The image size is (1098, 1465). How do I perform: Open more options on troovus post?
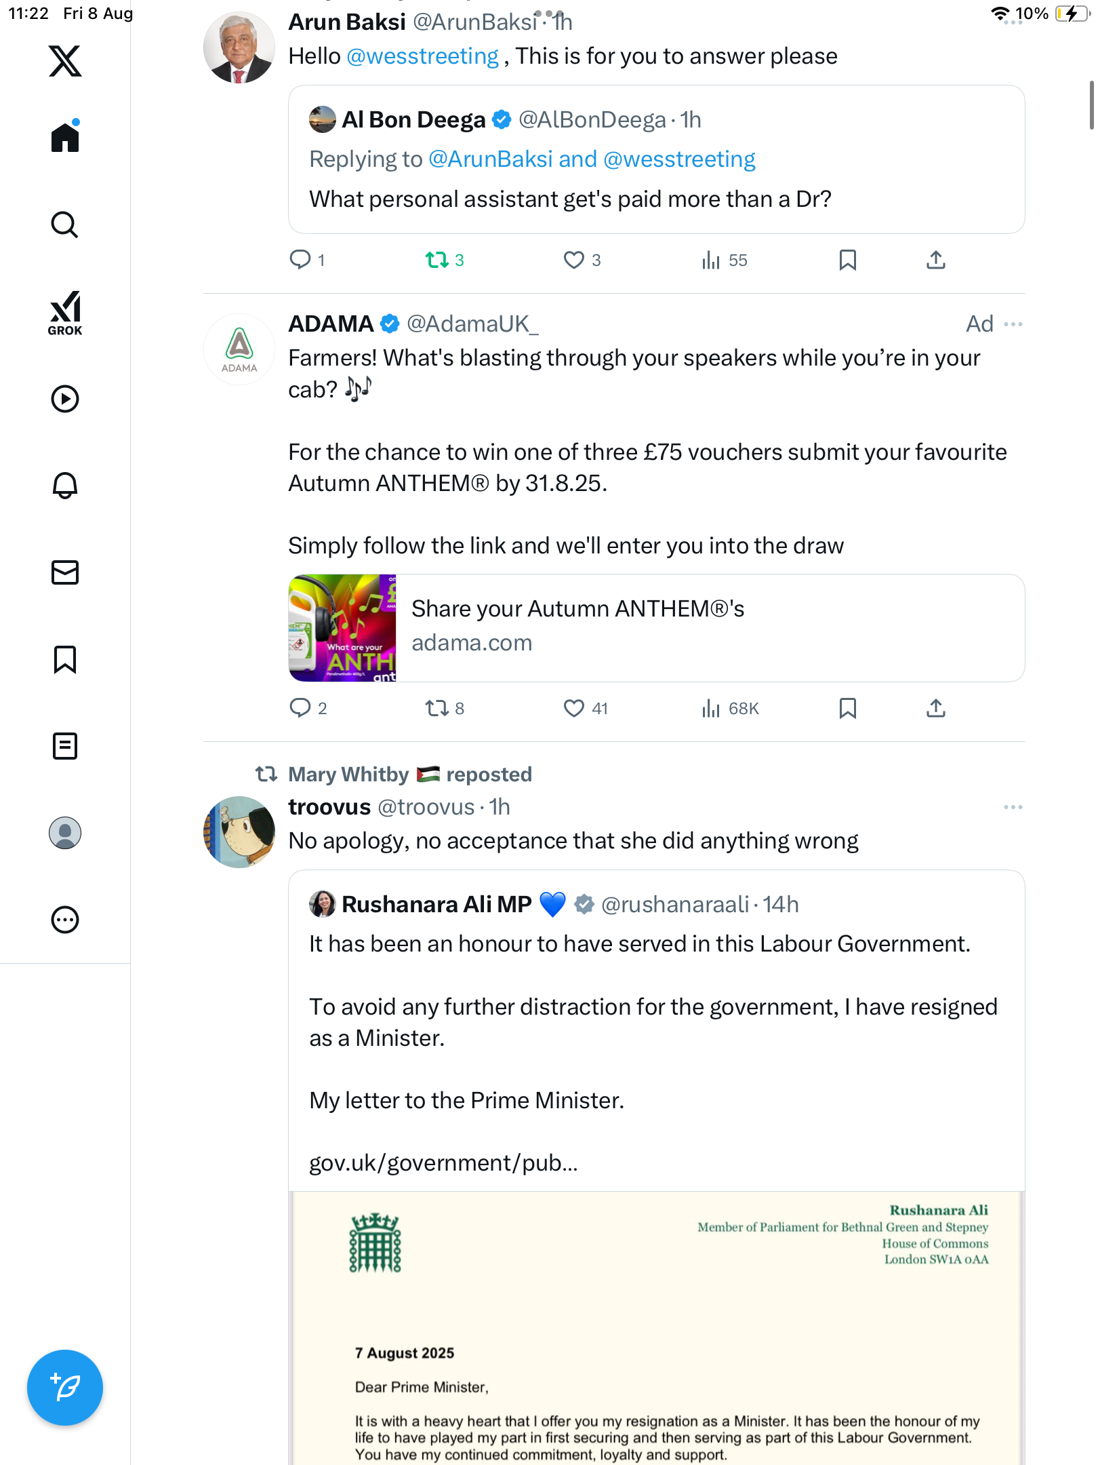[x=1013, y=807]
